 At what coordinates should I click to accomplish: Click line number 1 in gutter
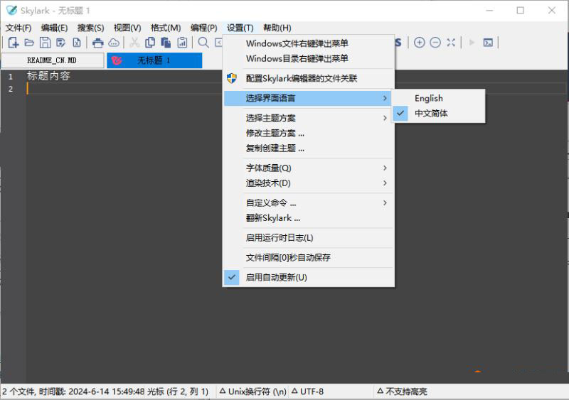click(x=11, y=77)
